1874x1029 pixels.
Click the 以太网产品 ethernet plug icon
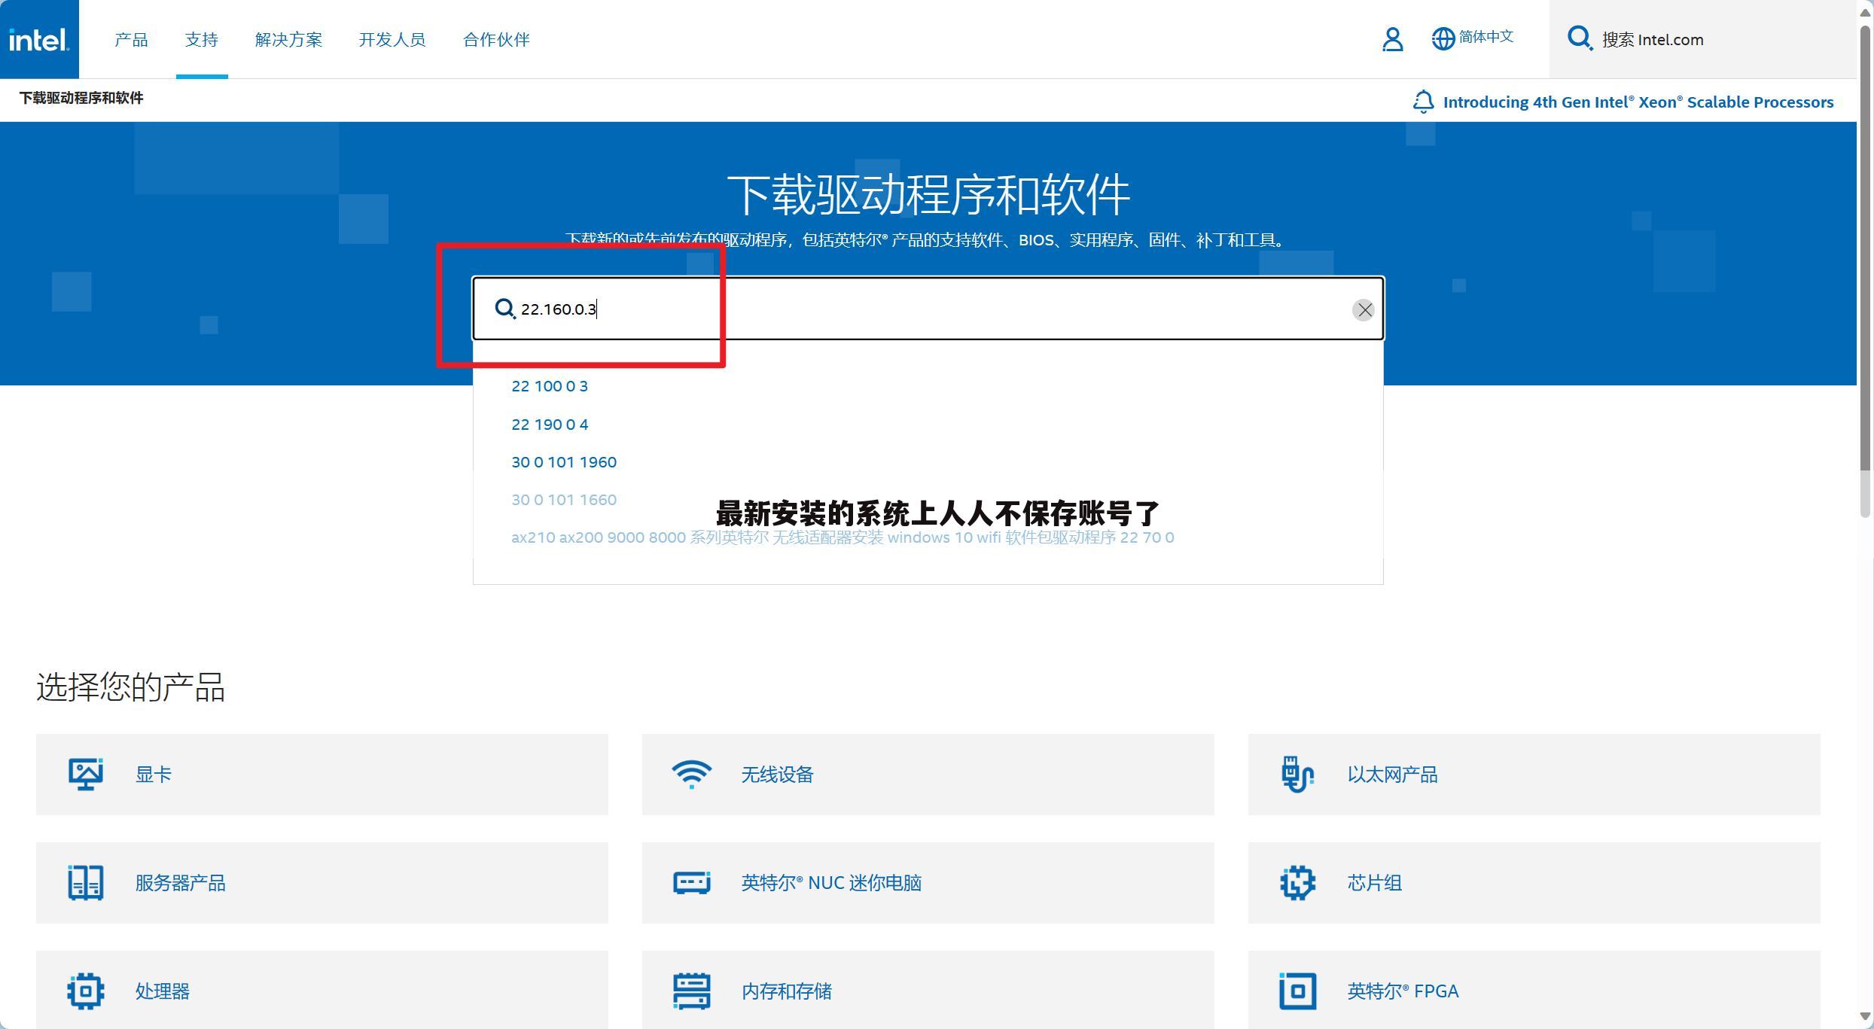pos(1297,774)
